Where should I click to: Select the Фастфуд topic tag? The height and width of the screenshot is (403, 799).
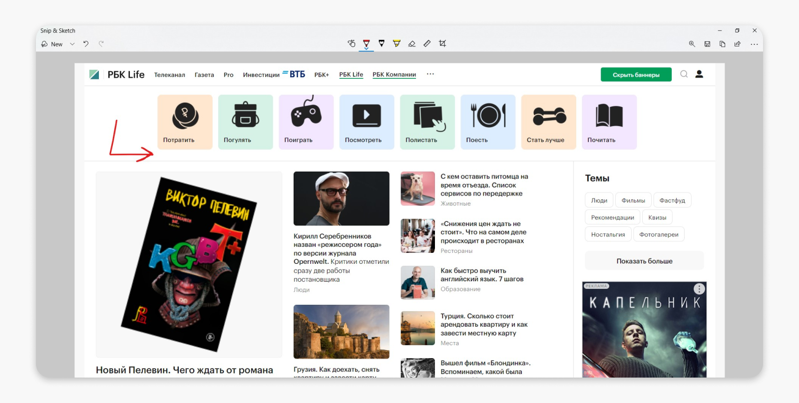(672, 201)
